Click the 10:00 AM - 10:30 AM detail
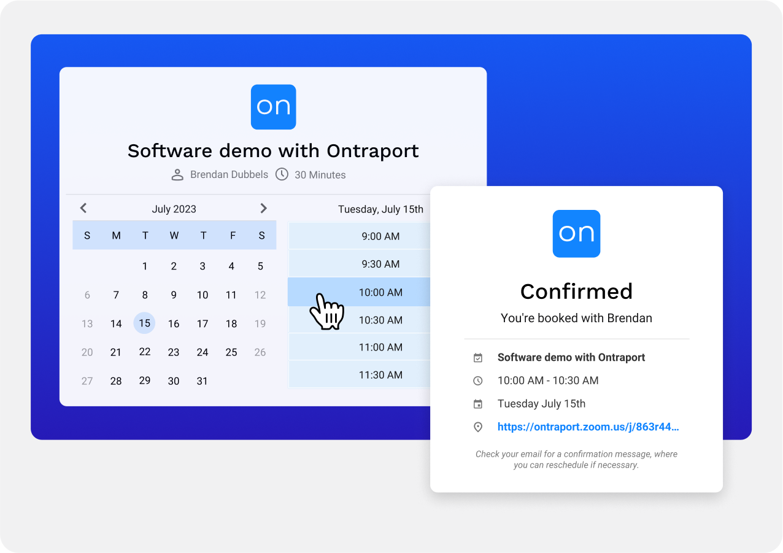 point(548,381)
